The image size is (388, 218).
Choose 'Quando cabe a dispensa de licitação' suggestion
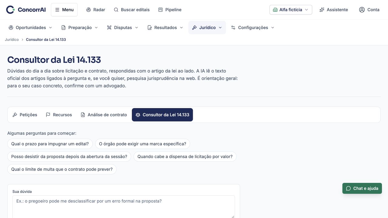(x=185, y=157)
